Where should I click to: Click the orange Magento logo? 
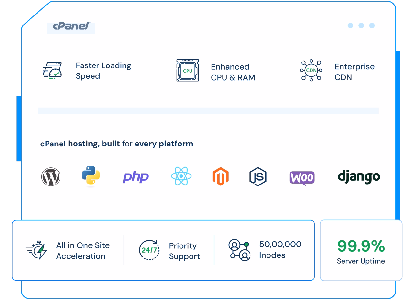221,176
